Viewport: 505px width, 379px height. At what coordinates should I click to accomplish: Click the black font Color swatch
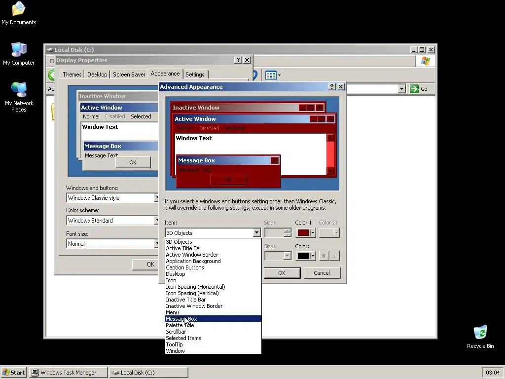coord(303,256)
